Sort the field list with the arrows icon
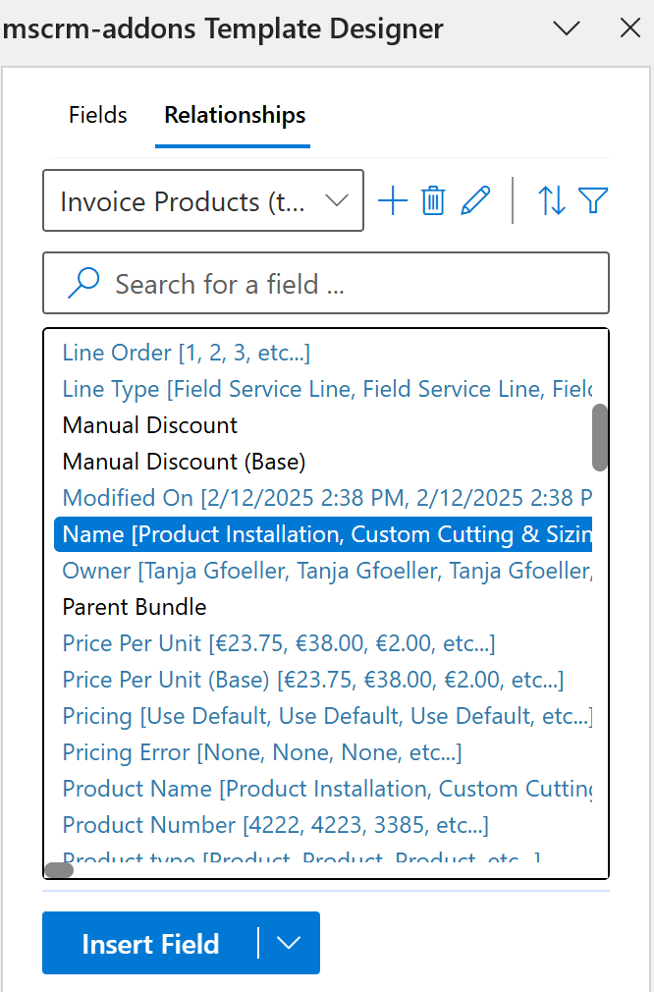 coord(553,200)
